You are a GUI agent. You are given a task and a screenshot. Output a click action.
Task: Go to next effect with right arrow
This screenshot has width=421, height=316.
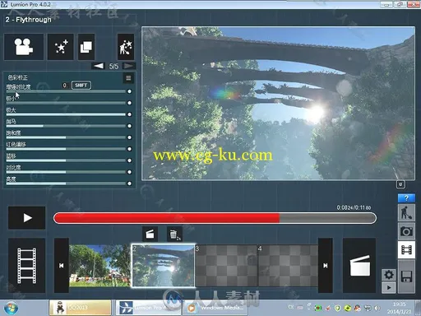coord(128,66)
